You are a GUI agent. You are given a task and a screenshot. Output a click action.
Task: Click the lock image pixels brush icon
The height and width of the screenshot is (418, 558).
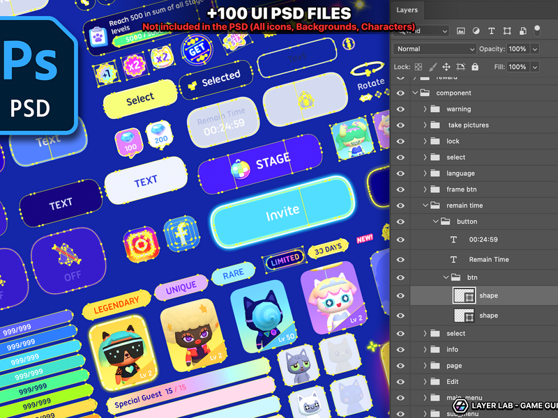point(432,67)
